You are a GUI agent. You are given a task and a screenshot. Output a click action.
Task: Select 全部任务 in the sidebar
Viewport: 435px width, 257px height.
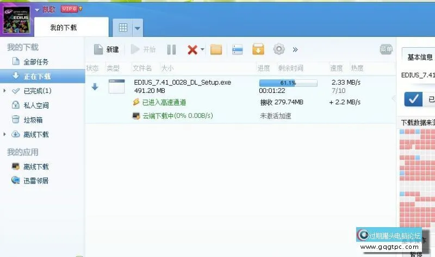pos(36,62)
